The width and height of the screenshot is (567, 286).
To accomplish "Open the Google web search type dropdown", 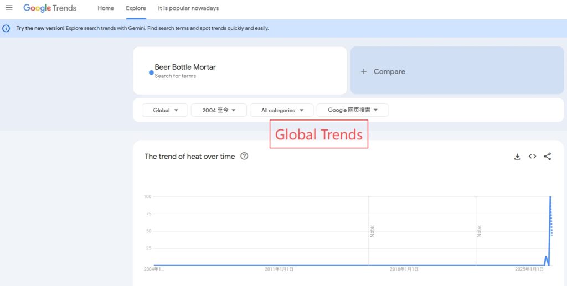I will [352, 110].
